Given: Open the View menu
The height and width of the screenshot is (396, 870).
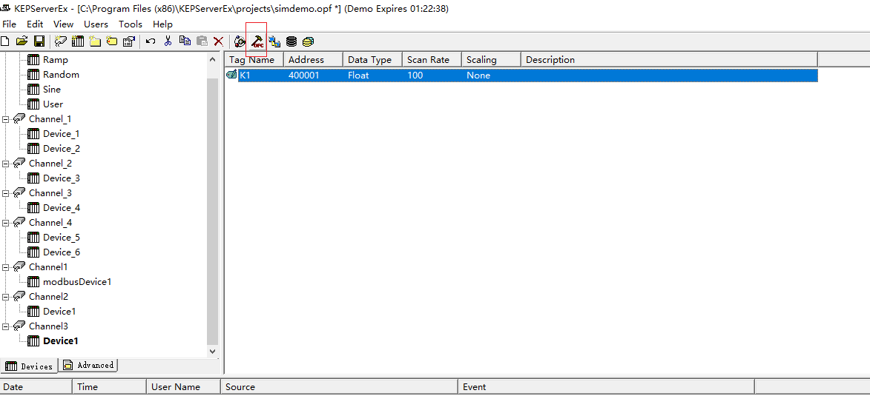Looking at the screenshot, I should [63, 24].
